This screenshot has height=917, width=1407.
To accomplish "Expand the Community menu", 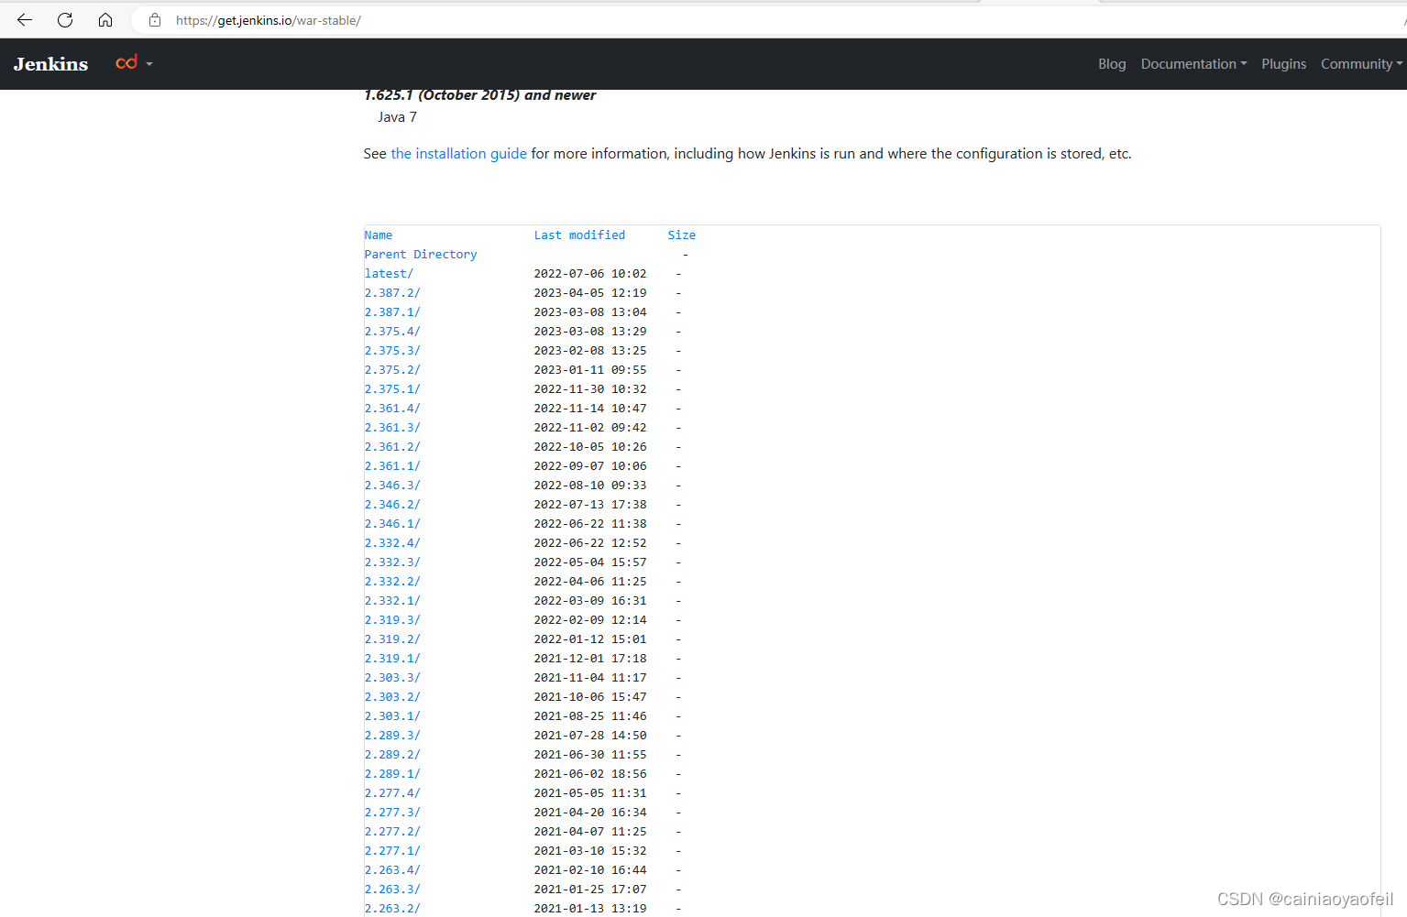I will click(x=1361, y=64).
